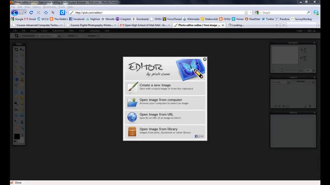Viewport: 330px width, 185px height.
Task: Select the Blur droplet tool
Action: click(16, 92)
